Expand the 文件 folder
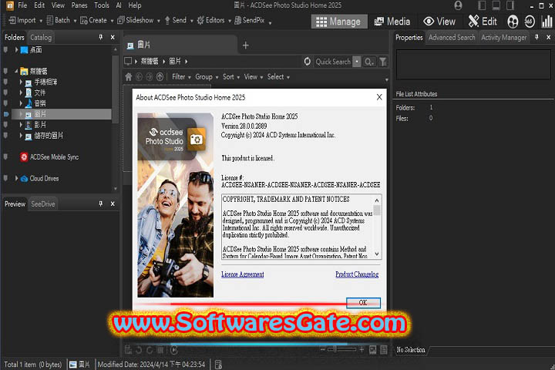Viewport: 555px width, 370px height. [21, 92]
